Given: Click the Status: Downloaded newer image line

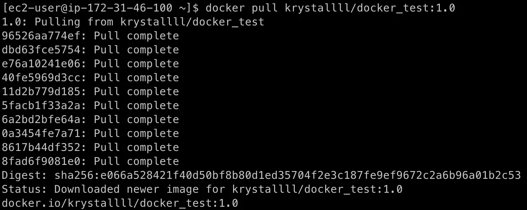Looking at the screenshot, I should [202, 189].
